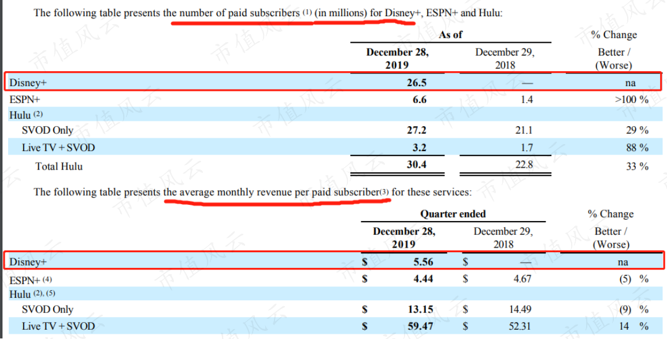The width and height of the screenshot is (667, 339).
Task: Click the Total Hulu 2019 value 30.4
Action: tap(417, 164)
